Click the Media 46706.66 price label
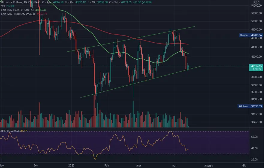The image size is (264, 168). coord(251,35)
